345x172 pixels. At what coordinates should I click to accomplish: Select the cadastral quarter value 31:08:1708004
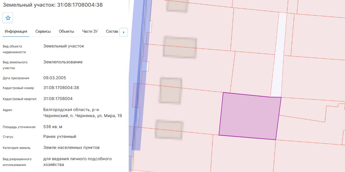(58, 99)
